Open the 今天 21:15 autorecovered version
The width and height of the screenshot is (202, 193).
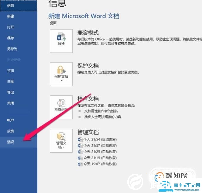point(97,158)
